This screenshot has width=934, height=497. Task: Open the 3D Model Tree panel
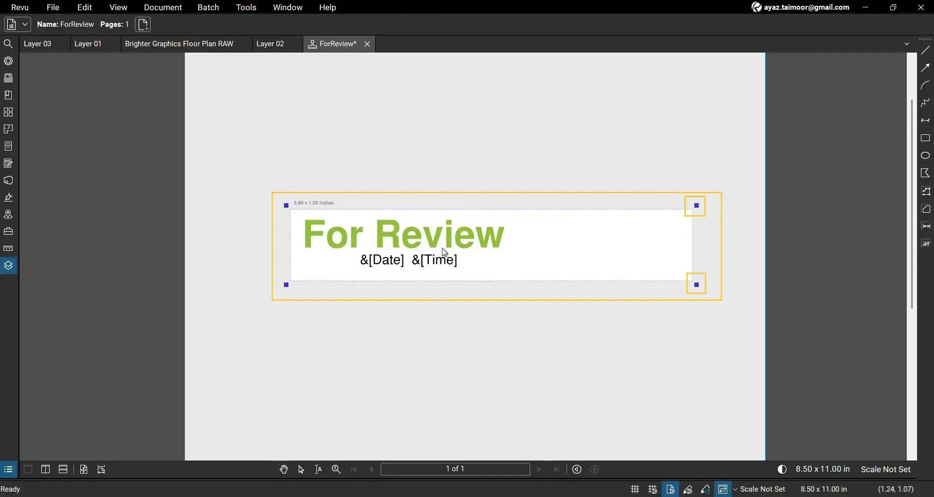tap(8, 180)
